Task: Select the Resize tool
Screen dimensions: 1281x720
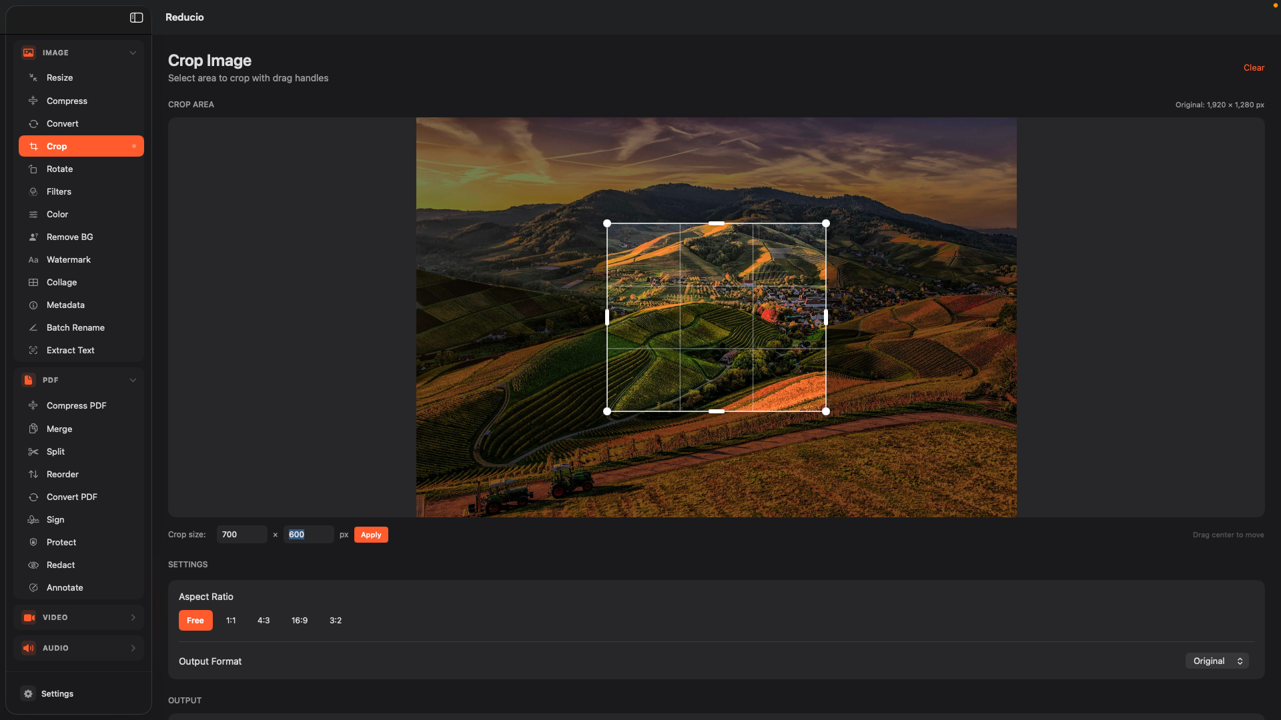Action: point(60,77)
